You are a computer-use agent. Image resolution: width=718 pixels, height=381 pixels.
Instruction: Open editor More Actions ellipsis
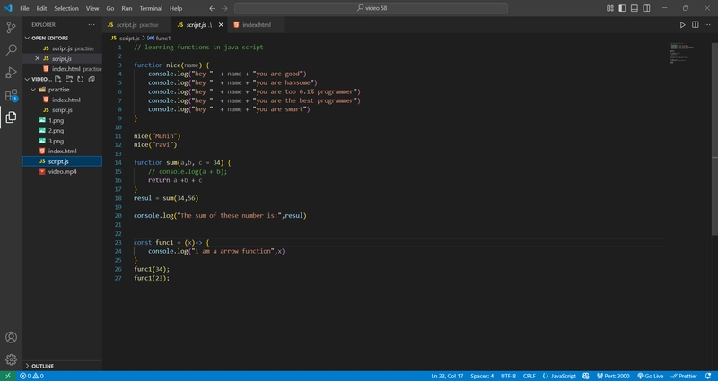click(707, 25)
